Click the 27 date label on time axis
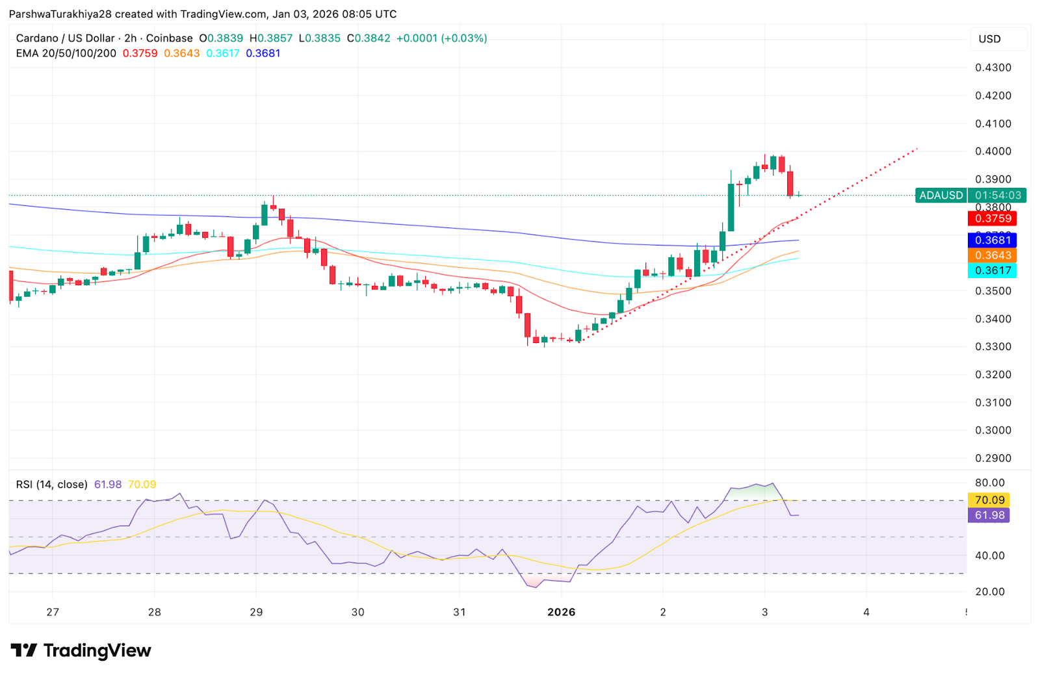 pyautogui.click(x=51, y=611)
